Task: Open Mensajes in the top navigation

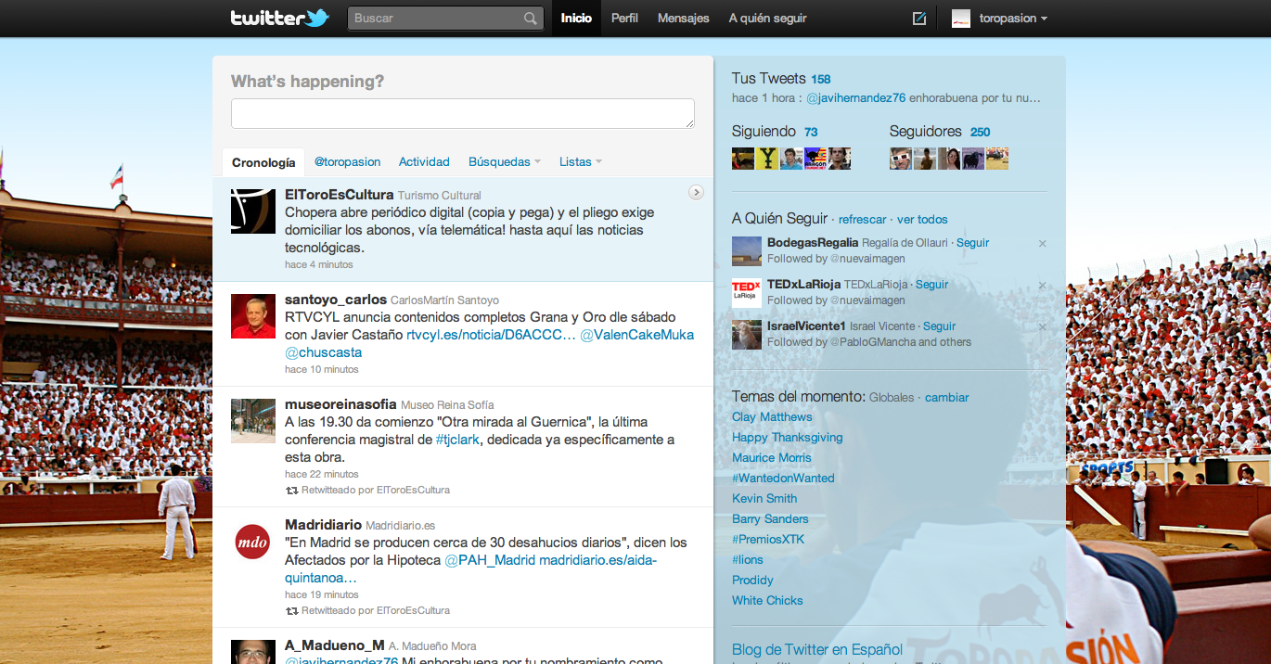Action: [x=683, y=19]
